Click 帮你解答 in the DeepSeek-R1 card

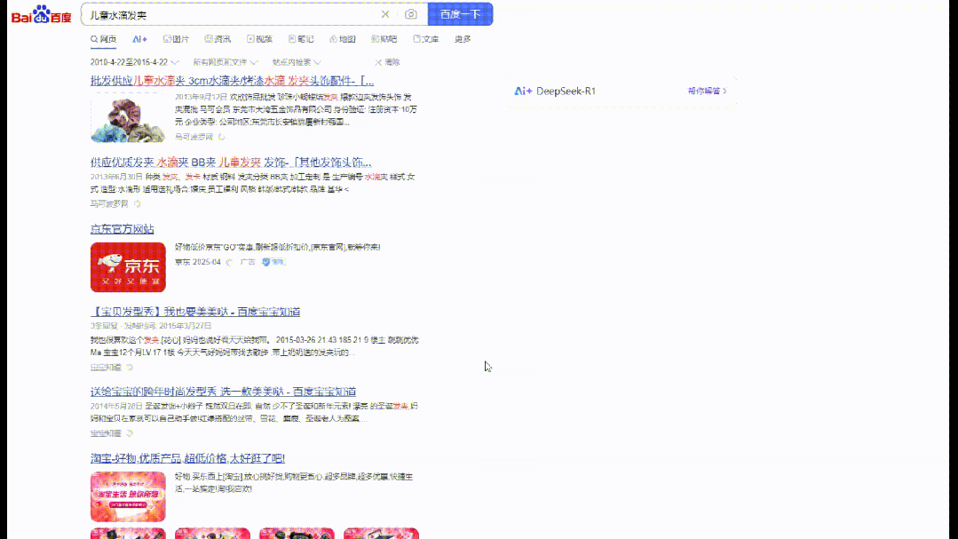pyautogui.click(x=706, y=91)
